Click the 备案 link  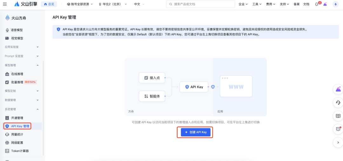(x=297, y=4)
